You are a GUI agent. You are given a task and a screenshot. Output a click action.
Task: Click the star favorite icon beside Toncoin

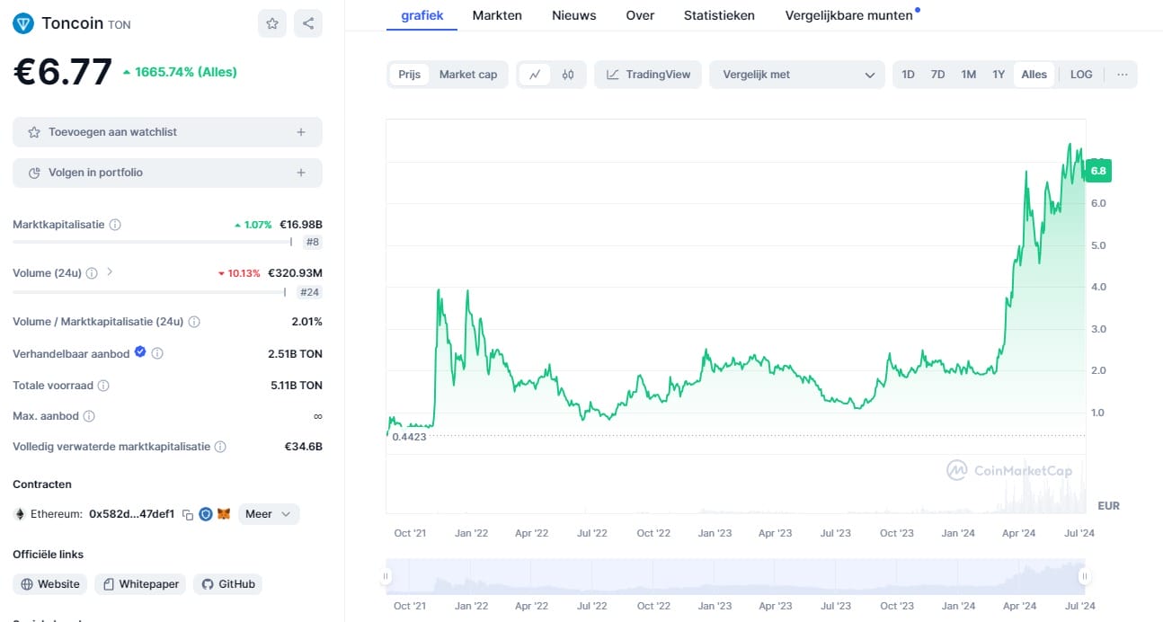tap(271, 23)
